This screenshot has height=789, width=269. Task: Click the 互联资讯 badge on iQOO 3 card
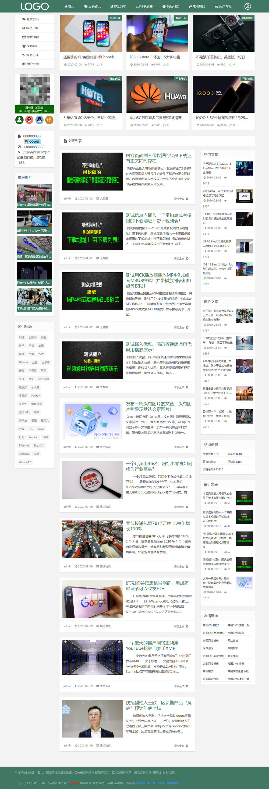pyautogui.click(x=247, y=79)
